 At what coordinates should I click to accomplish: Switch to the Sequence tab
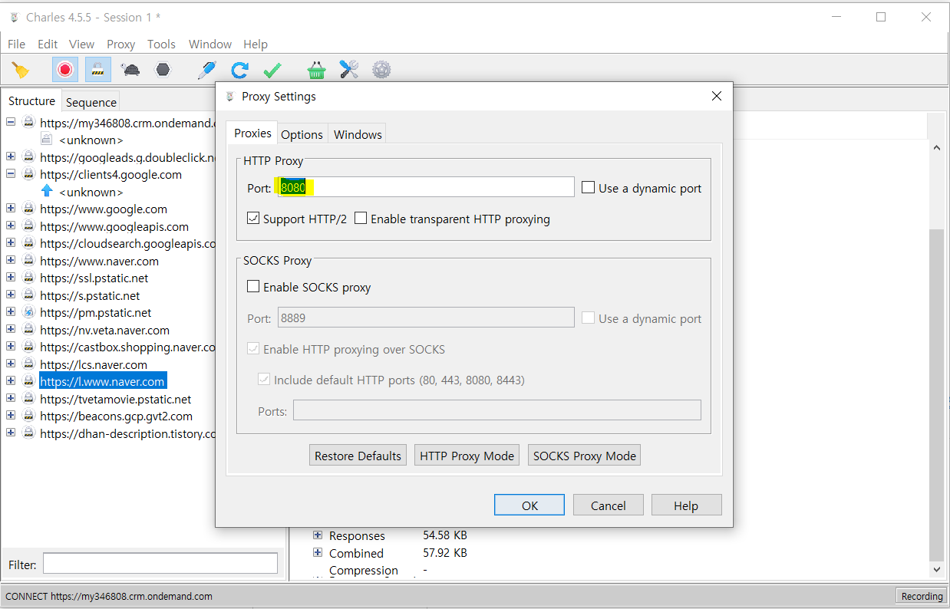(91, 102)
